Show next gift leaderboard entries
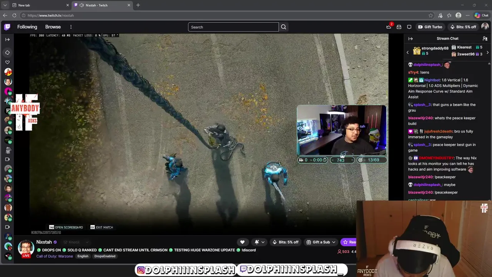 pyautogui.click(x=488, y=52)
